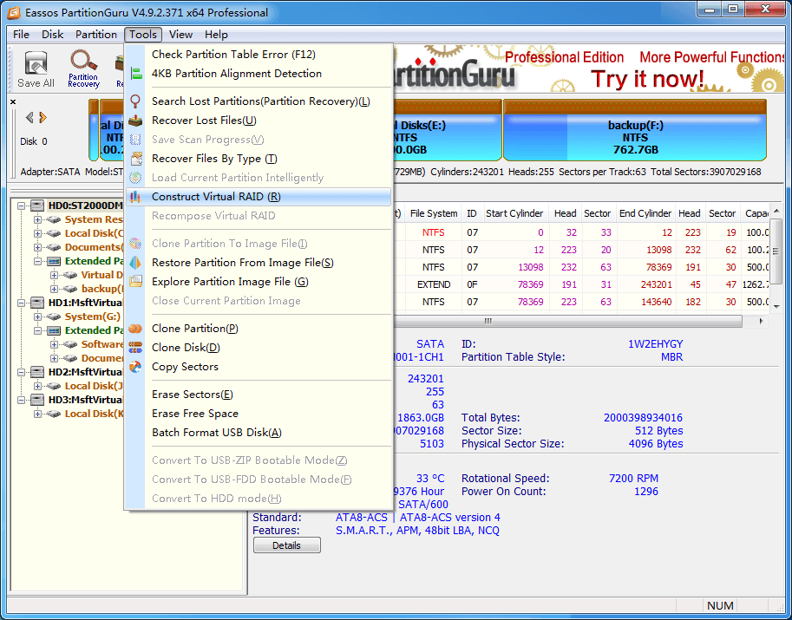792x620 pixels.
Task: Click the Save All toolbar icon
Action: pyautogui.click(x=36, y=69)
